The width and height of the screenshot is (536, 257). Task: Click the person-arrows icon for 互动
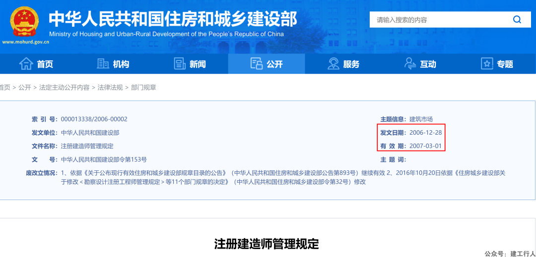click(x=410, y=64)
